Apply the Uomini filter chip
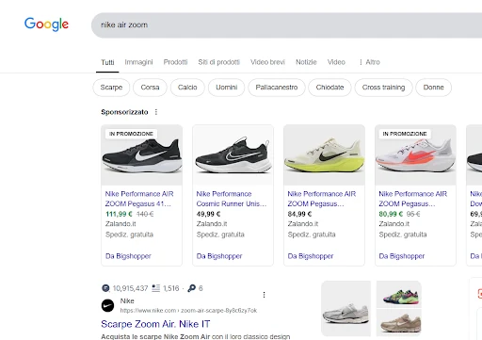Viewport: 482px width, 340px height. 226,88
